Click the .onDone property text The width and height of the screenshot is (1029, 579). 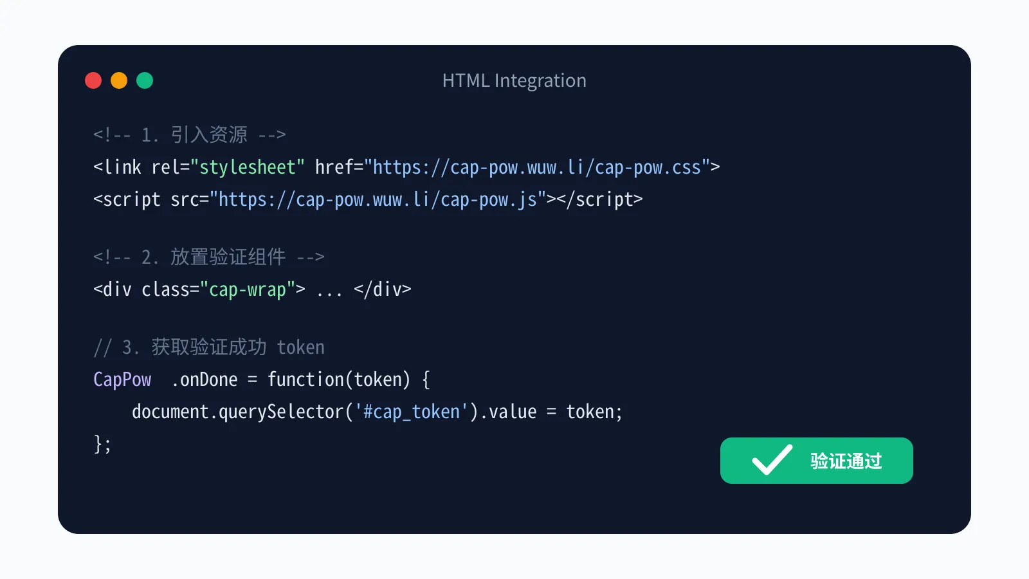tap(204, 380)
